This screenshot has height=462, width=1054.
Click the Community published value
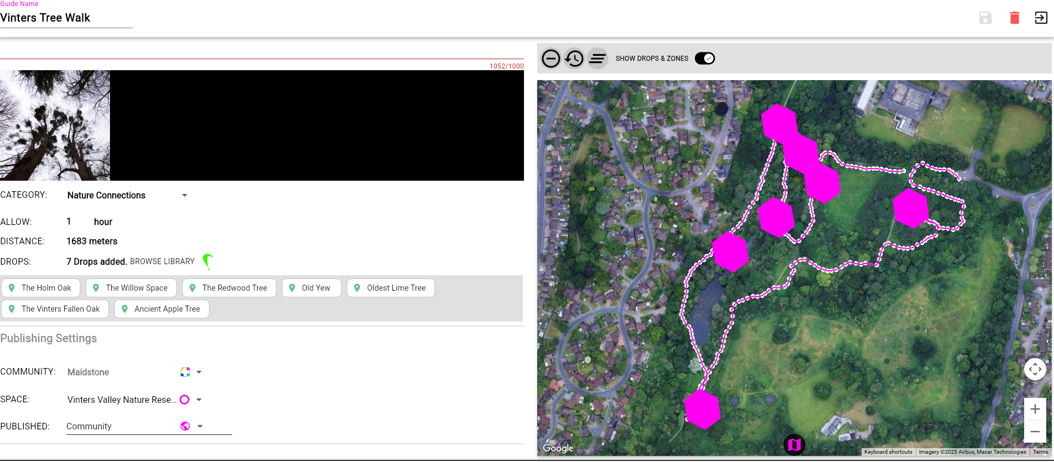pyautogui.click(x=89, y=426)
